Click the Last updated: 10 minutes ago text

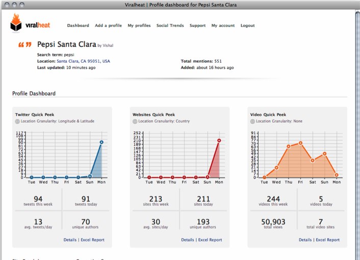(66, 67)
